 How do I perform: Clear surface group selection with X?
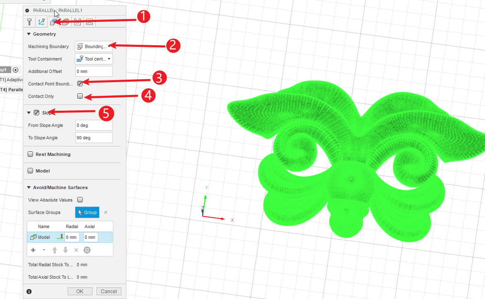pyautogui.click(x=106, y=212)
